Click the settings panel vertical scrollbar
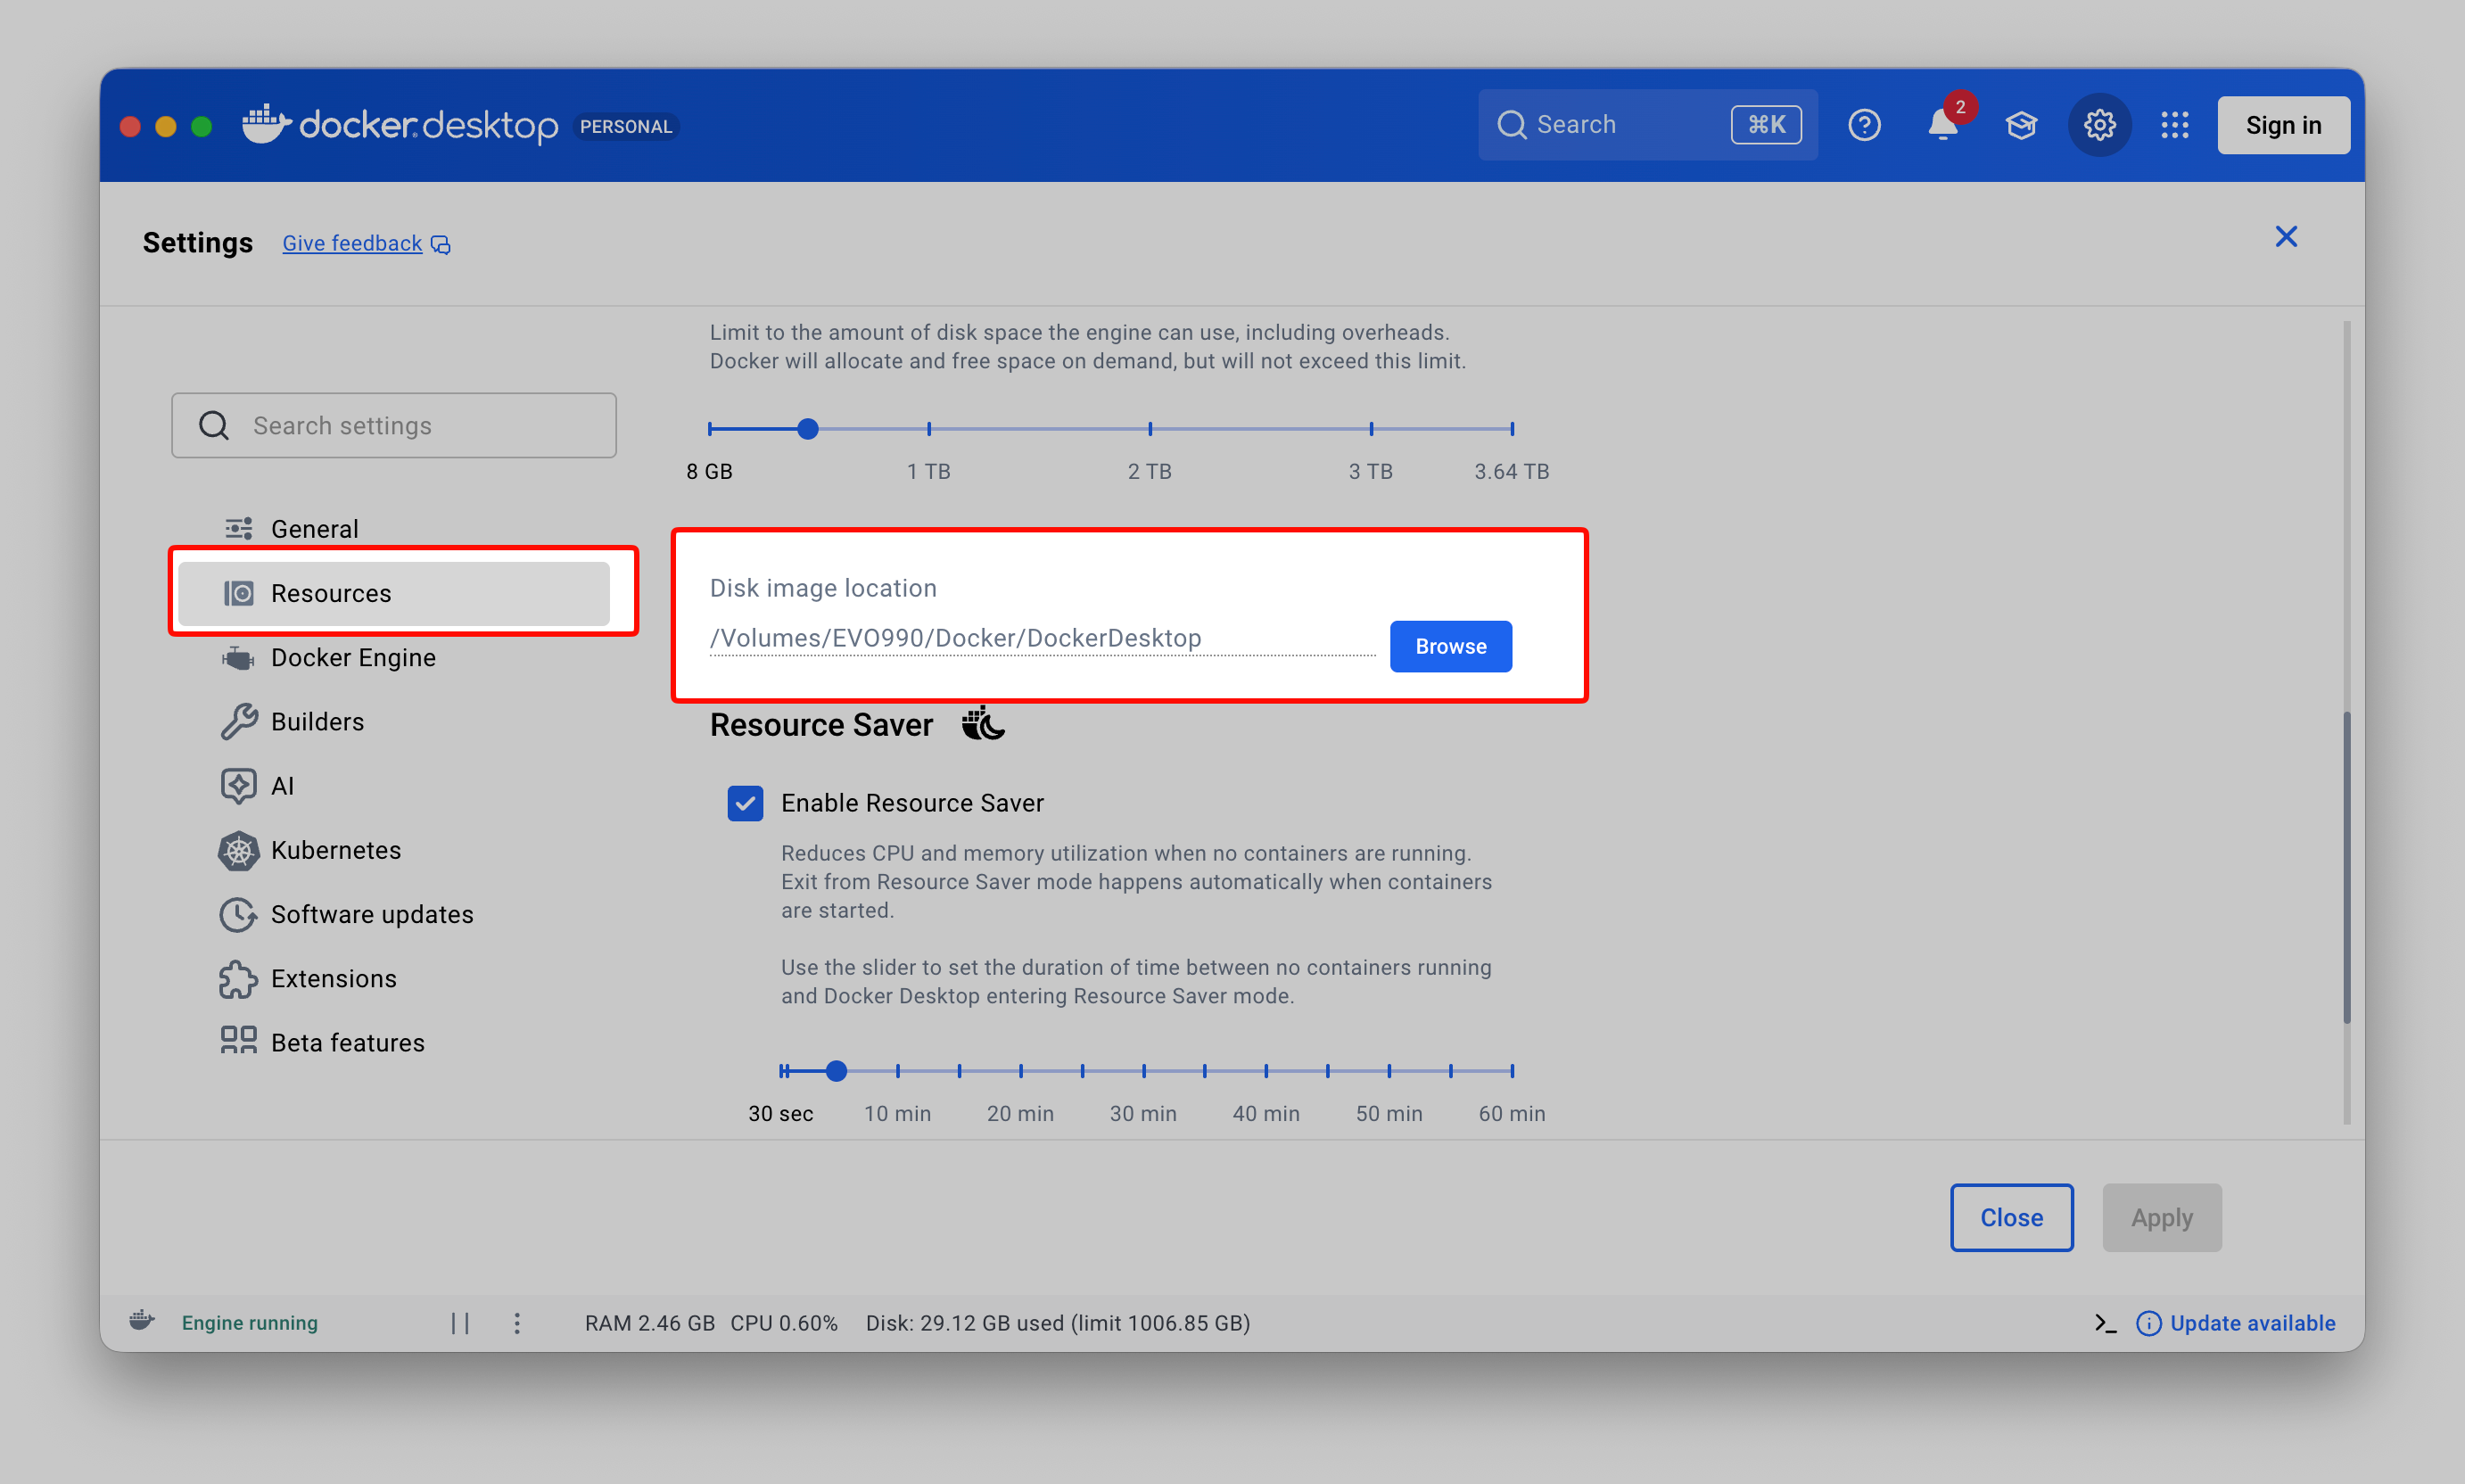The image size is (2465, 1484). click(2346, 867)
